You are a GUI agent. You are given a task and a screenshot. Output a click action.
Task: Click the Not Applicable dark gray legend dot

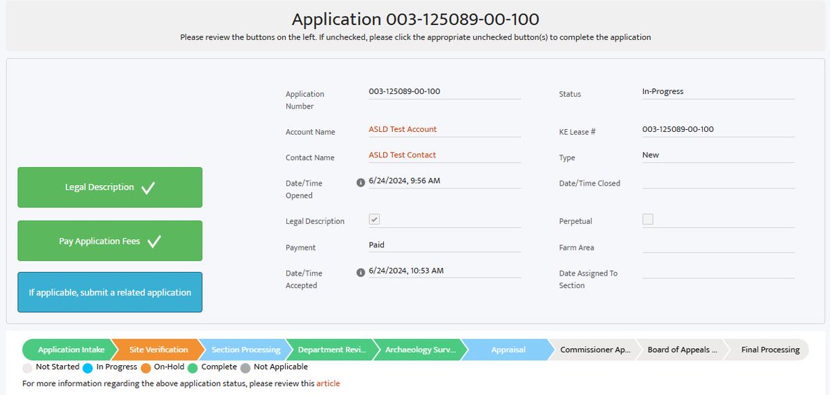point(245,368)
